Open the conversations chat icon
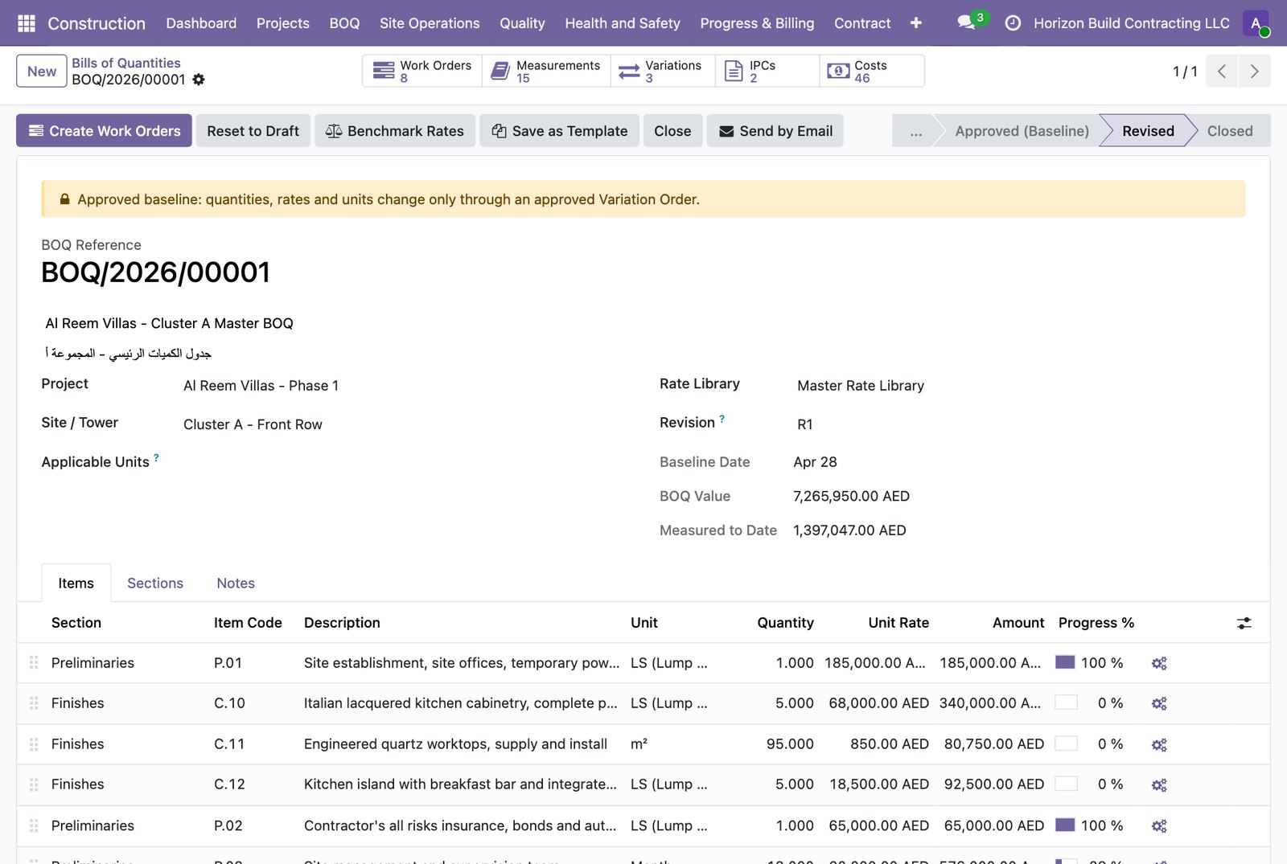Screen dimensions: 1287x864 [966, 23]
